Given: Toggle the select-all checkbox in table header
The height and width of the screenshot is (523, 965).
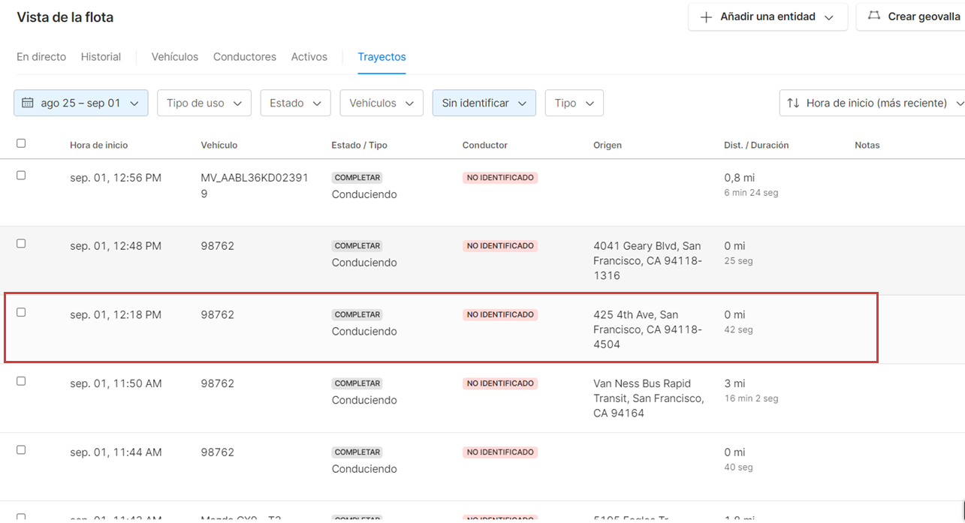Looking at the screenshot, I should coord(21,143).
